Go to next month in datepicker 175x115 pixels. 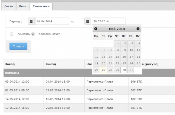(x=138, y=29)
